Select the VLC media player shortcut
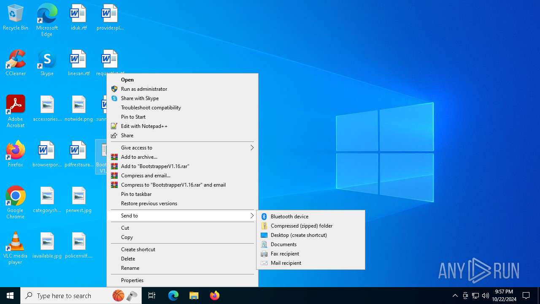Screen dimensions: 540x304 16,248
